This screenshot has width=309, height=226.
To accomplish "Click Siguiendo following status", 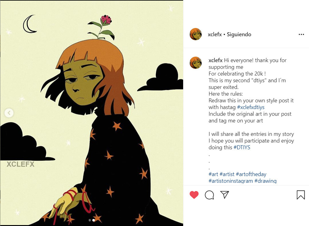I will (x=239, y=34).
